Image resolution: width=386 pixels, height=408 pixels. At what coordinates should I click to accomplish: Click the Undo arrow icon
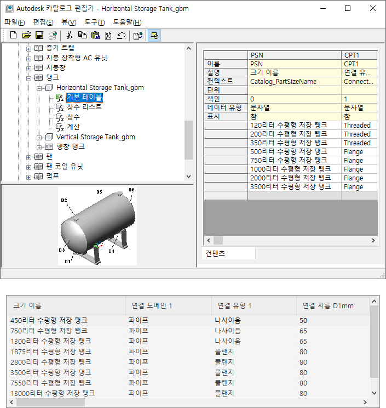tap(121, 35)
